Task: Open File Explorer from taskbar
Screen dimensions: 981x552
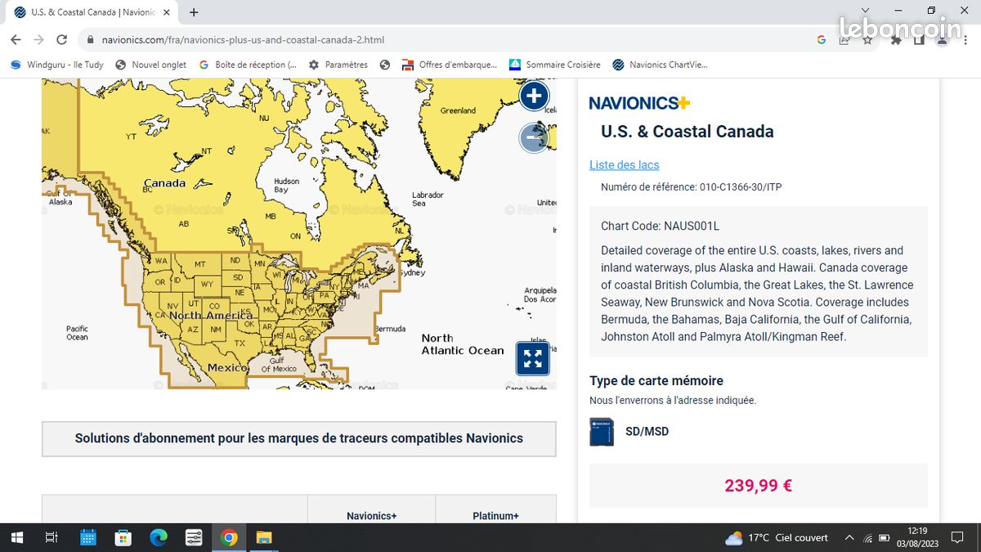Action: pos(264,537)
